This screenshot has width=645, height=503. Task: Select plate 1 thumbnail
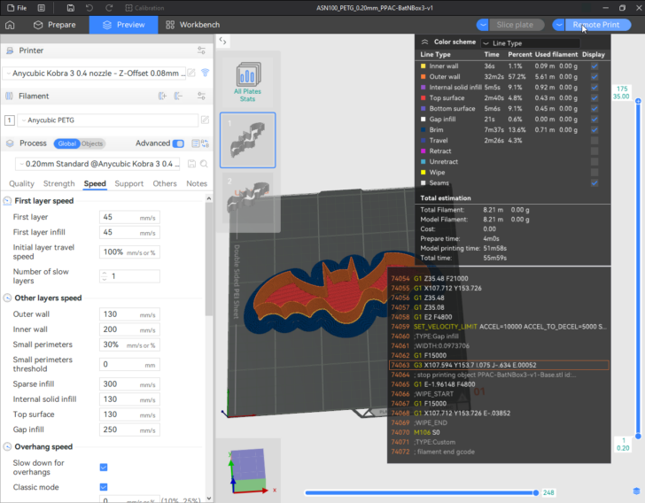tap(248, 140)
